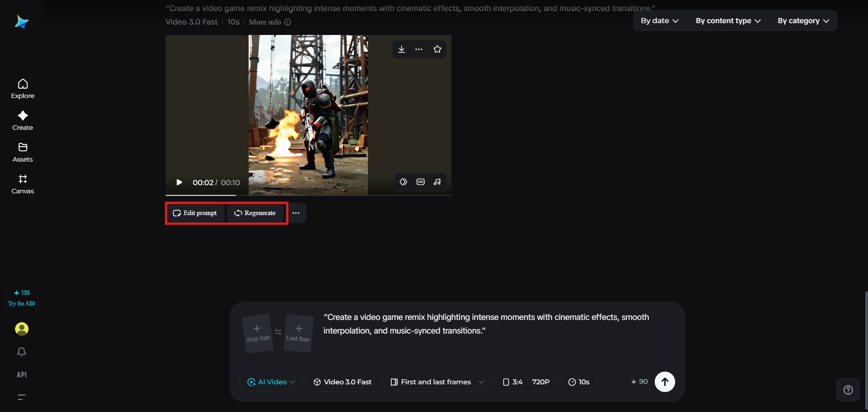The width and height of the screenshot is (868, 412).
Task: Open the By content type filter
Action: tap(727, 20)
